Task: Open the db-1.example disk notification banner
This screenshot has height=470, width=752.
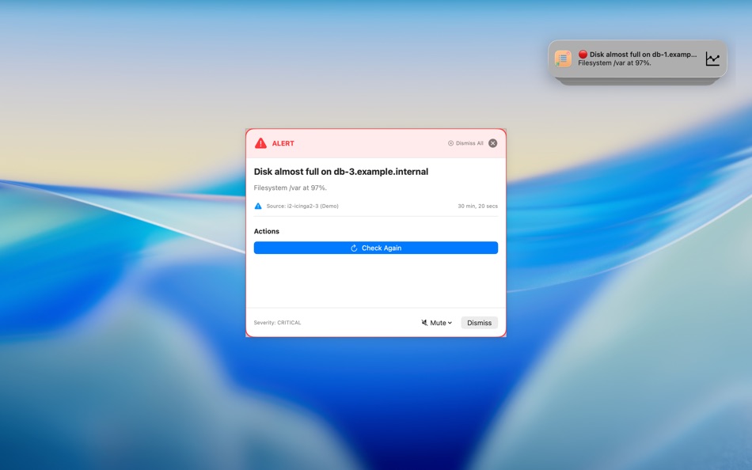Action: click(x=637, y=58)
